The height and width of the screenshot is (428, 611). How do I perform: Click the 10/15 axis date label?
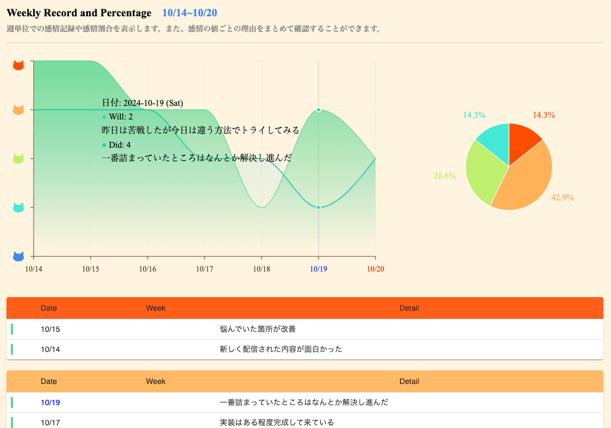point(91,269)
